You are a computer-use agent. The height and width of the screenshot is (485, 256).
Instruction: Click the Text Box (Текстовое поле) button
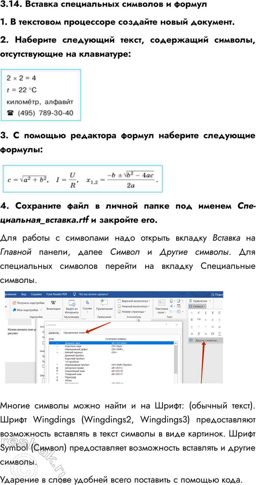[162, 306]
